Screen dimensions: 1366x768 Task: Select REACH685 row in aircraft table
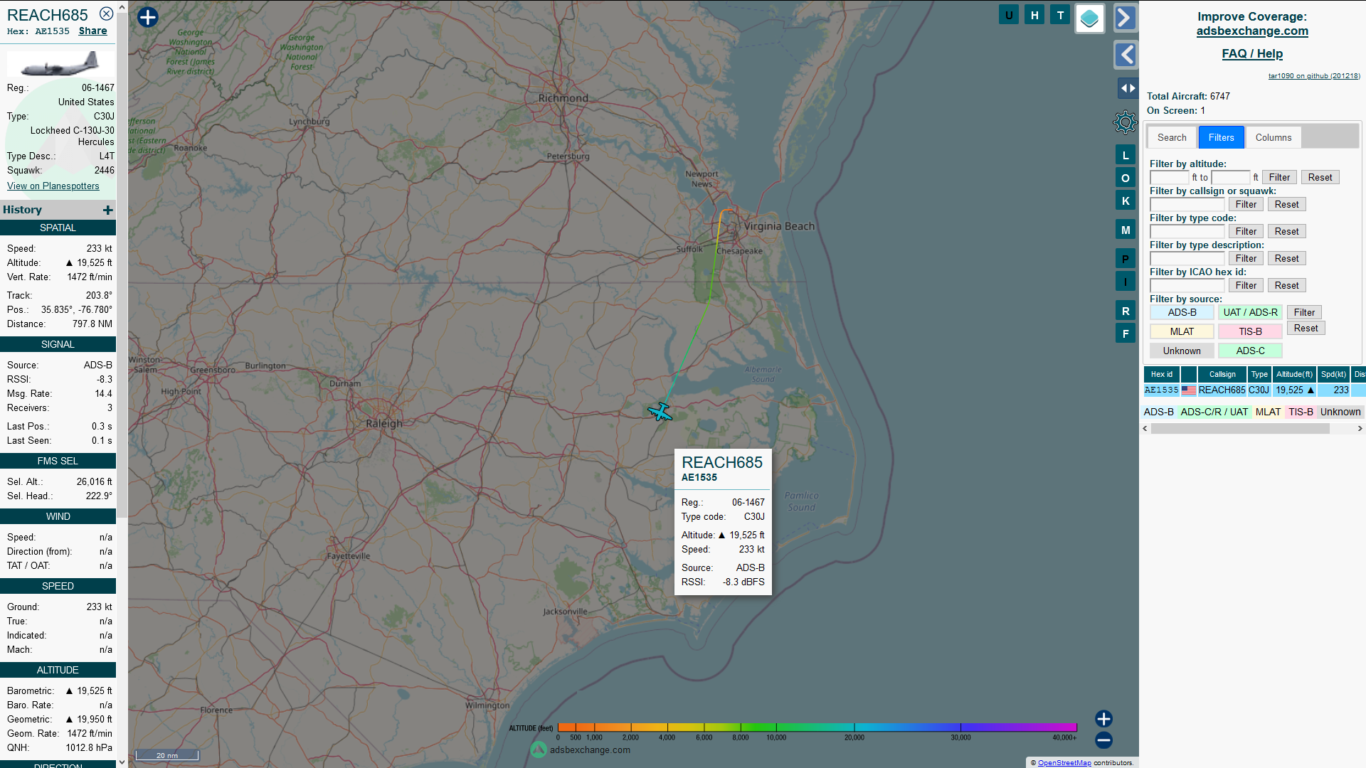point(1254,390)
